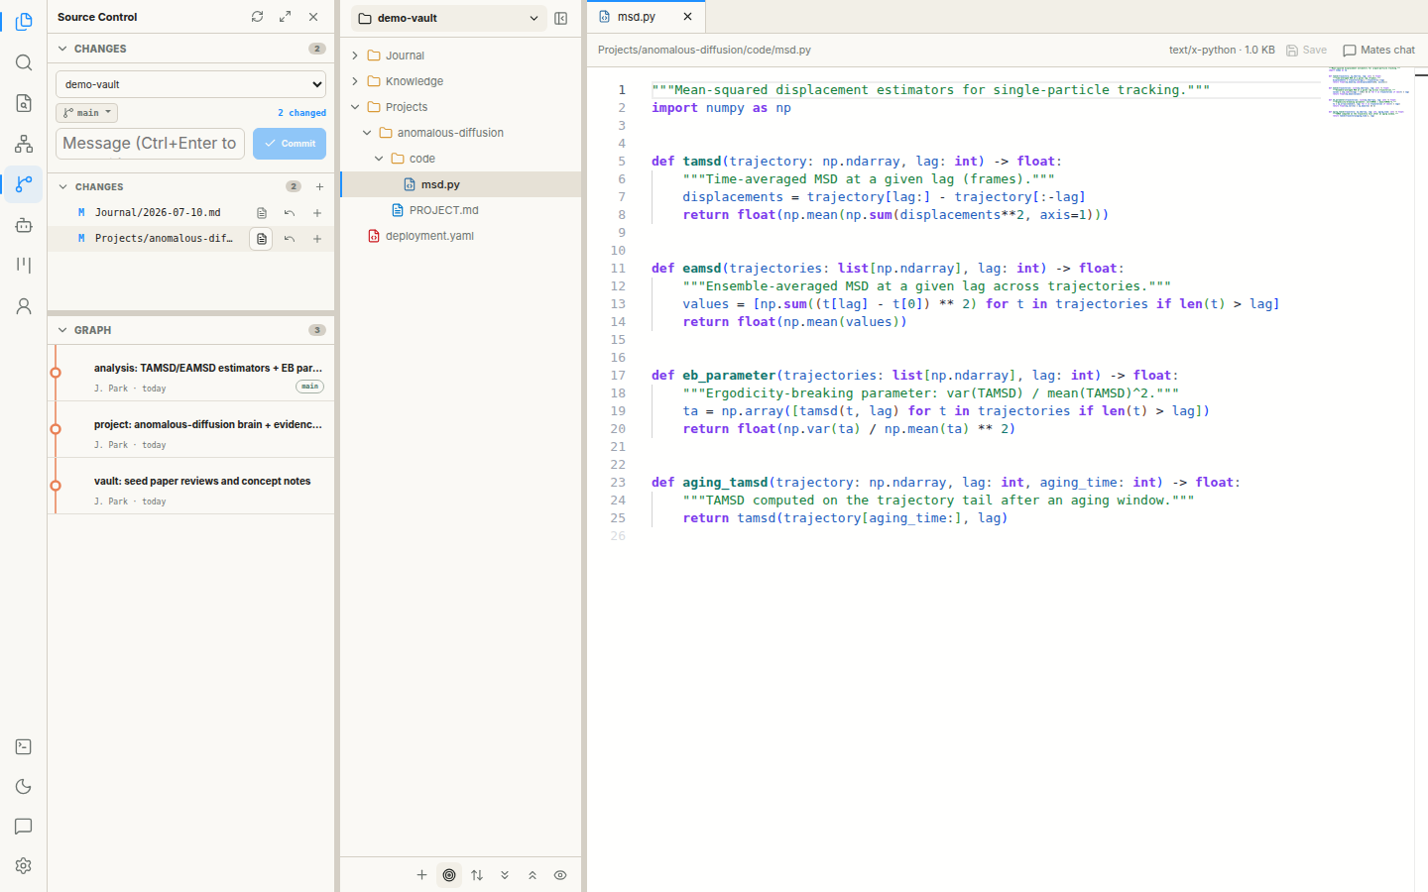
Task: Open the hierarchy graph sidebar icon
Action: [24, 144]
